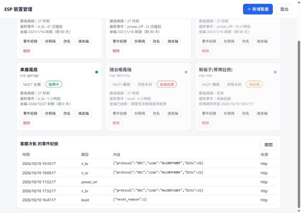Click the 狀態未知 badge on 新板子(等待註冊)
Viewport: 301px width, 213px height.
point(234,85)
